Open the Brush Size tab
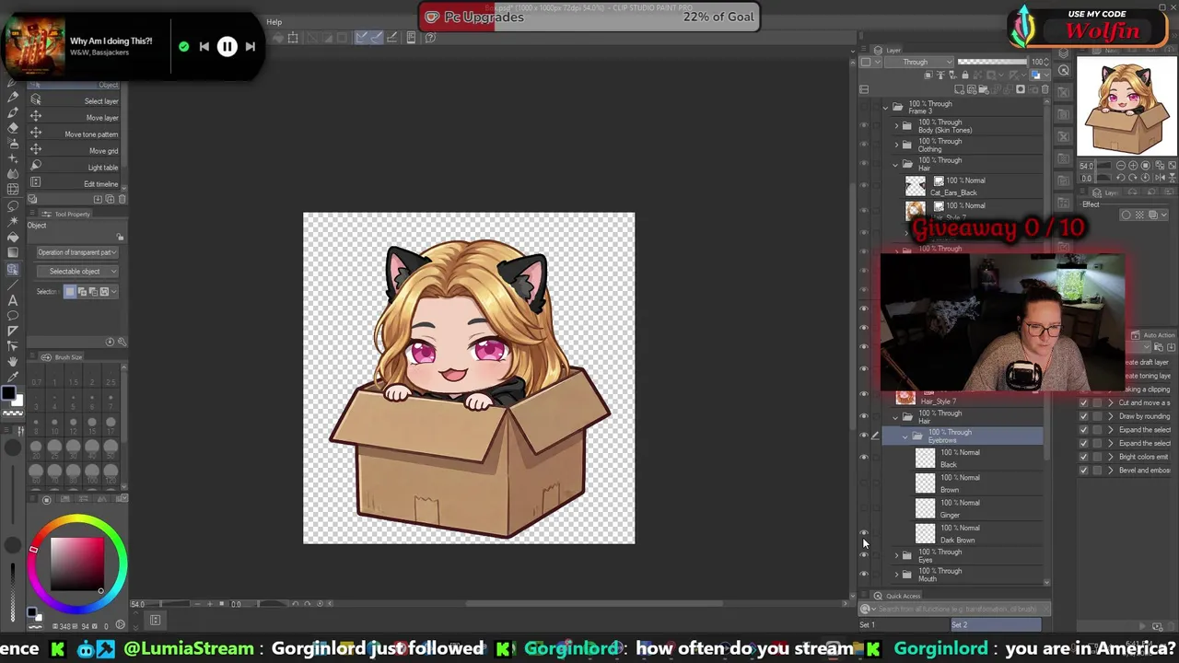Image resolution: width=1179 pixels, height=663 pixels. pos(63,357)
